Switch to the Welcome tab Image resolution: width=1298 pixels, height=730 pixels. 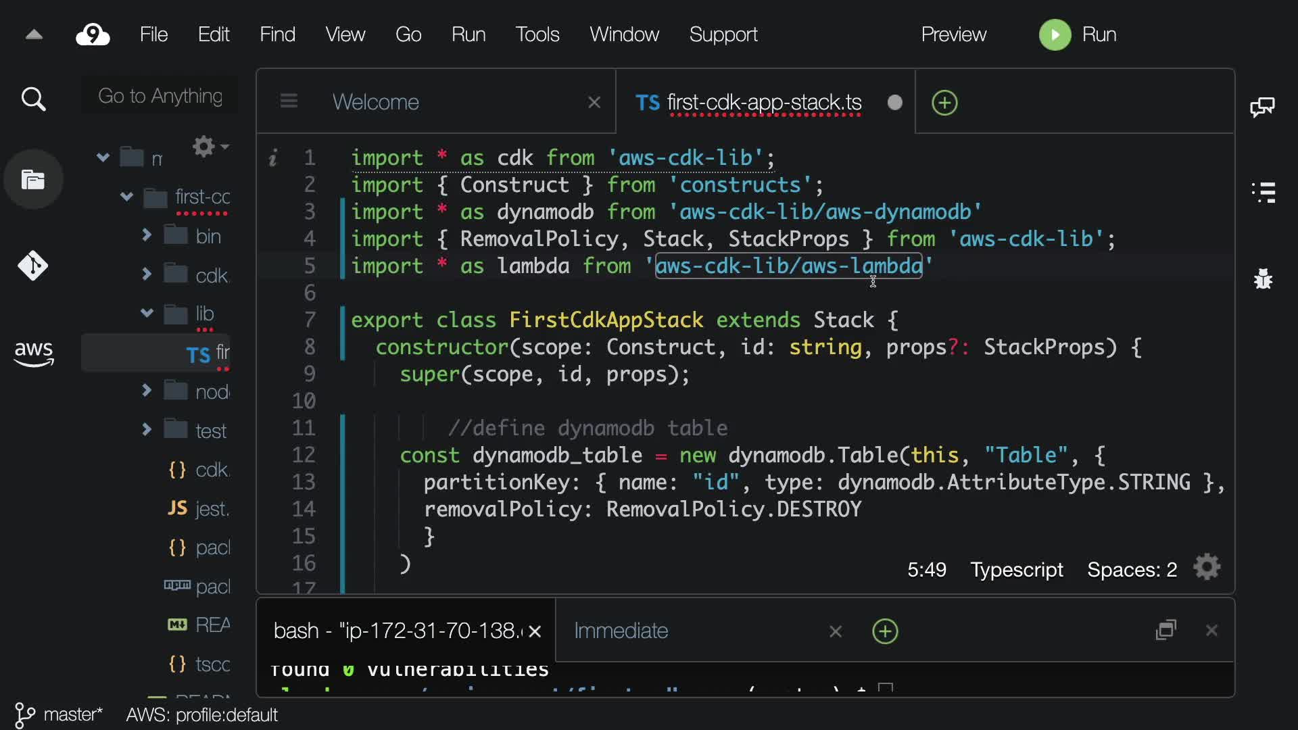[x=376, y=102]
